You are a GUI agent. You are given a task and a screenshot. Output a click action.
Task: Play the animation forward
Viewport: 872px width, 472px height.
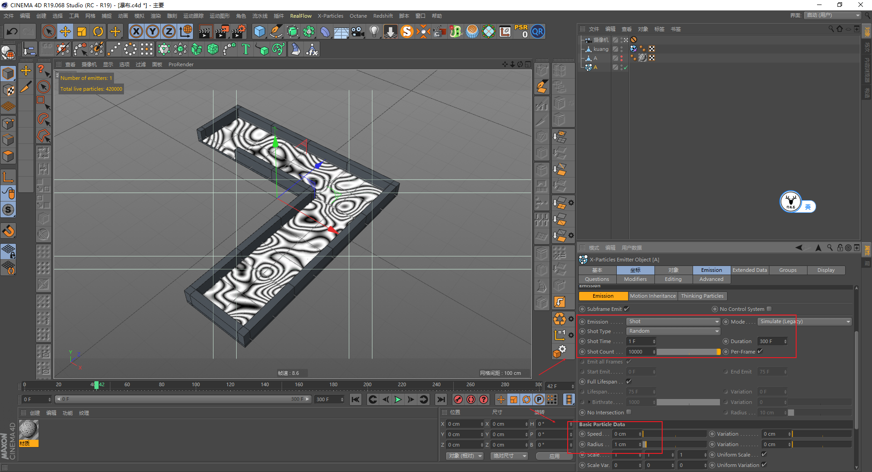click(398, 399)
